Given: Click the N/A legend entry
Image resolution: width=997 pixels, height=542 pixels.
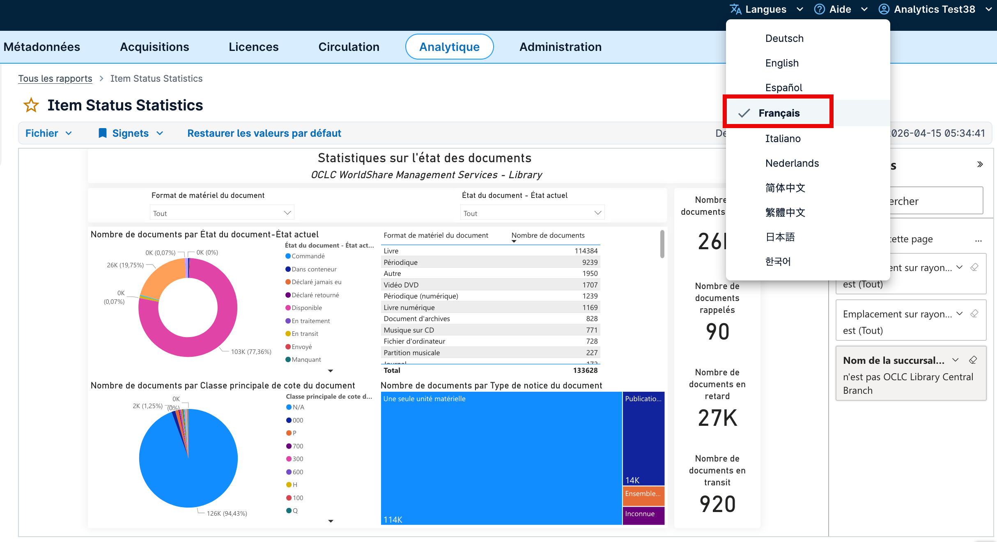Looking at the screenshot, I should [295, 407].
